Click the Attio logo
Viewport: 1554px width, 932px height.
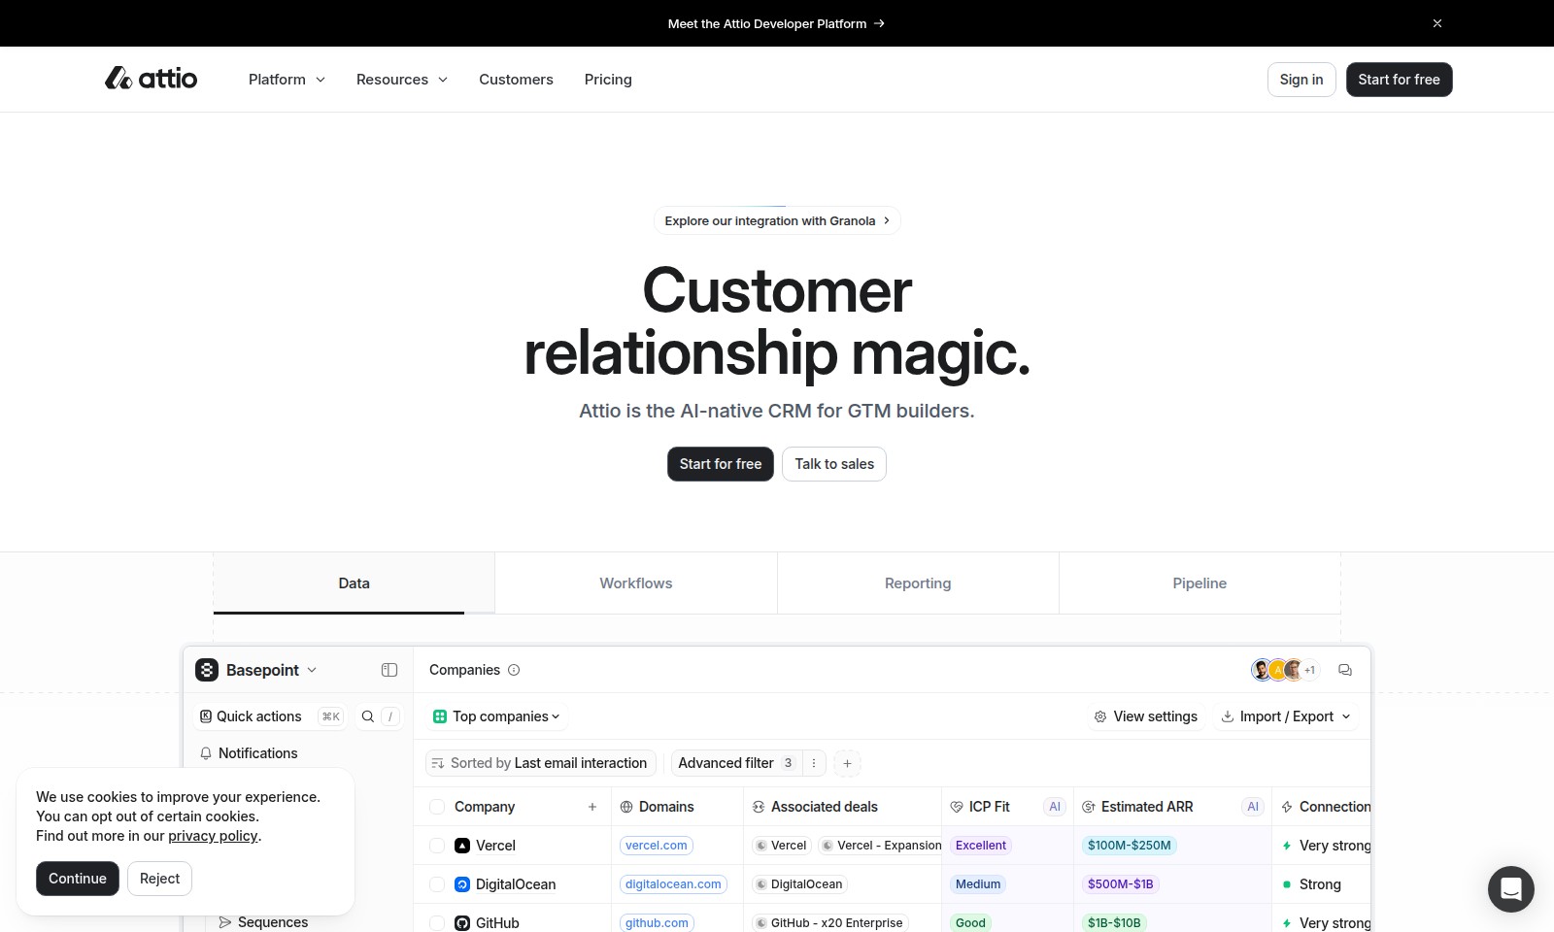click(151, 79)
